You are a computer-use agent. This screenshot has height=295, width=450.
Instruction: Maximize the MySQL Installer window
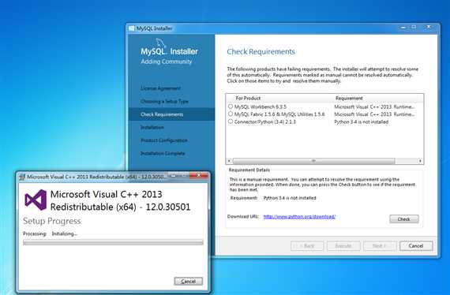414,28
